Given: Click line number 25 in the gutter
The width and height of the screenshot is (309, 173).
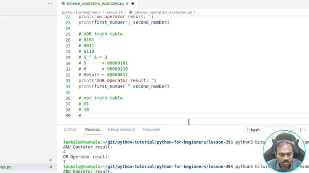Looking at the screenshot, I should tap(68, 34).
